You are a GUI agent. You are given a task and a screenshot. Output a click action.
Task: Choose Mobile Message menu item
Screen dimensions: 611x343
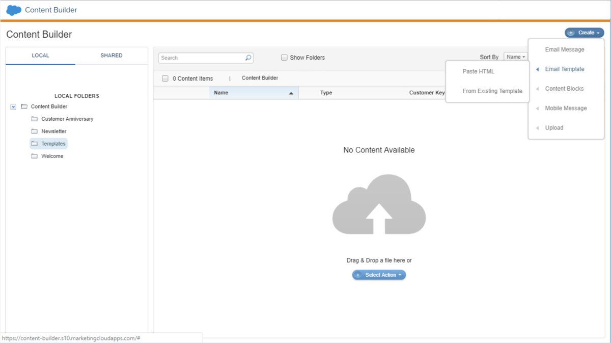[566, 108]
